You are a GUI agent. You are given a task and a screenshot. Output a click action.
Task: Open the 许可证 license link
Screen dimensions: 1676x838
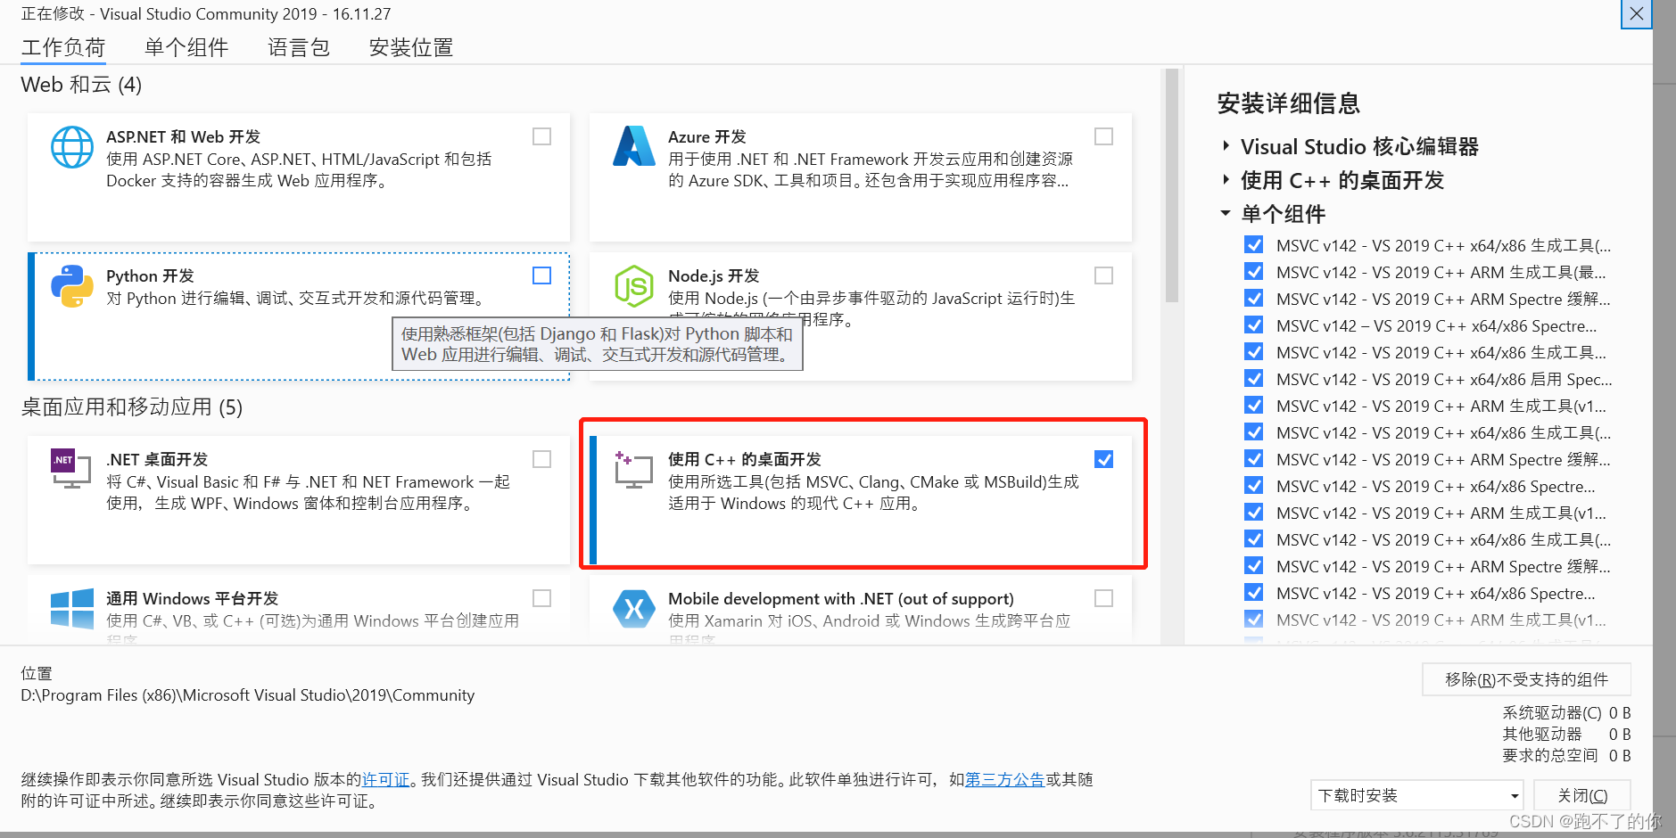[x=385, y=779]
